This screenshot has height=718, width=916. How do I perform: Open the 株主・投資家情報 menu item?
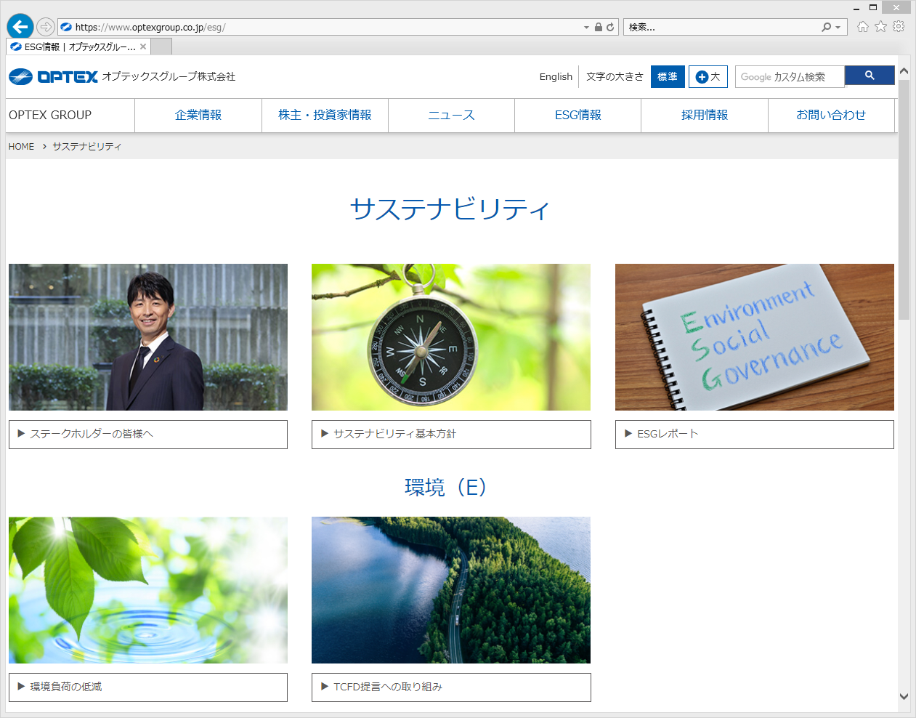point(325,115)
